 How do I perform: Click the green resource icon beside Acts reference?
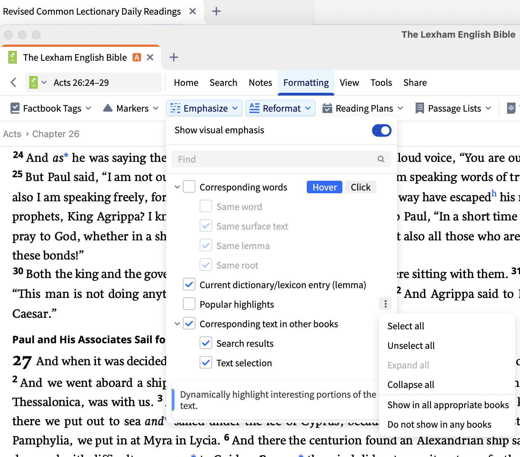point(34,82)
